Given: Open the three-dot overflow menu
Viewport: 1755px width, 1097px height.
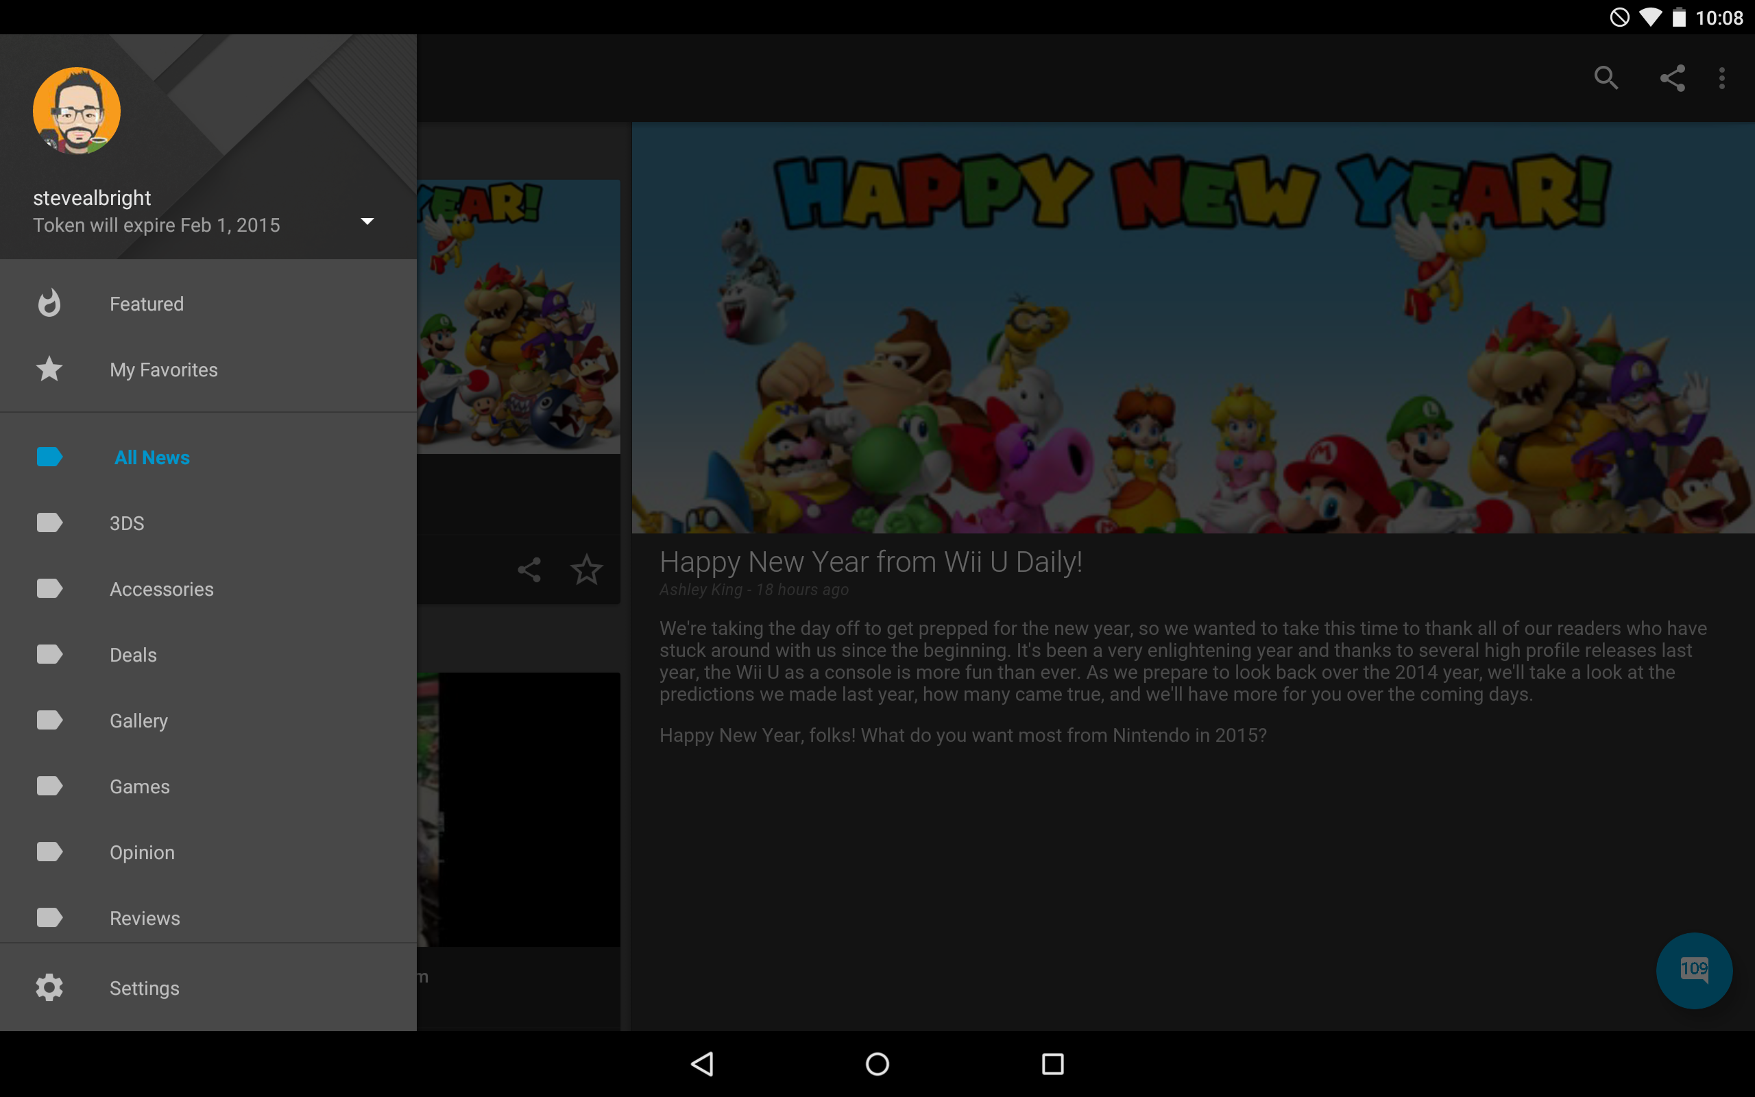Looking at the screenshot, I should tap(1721, 77).
